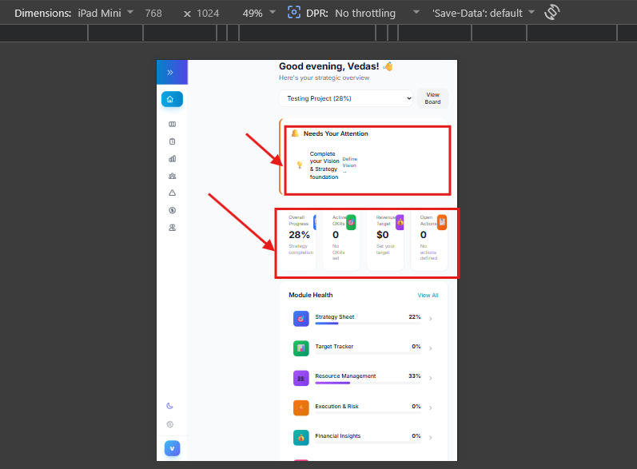Open the dollar coin finance icon
Screen dimensions: 637x469
click(173, 210)
